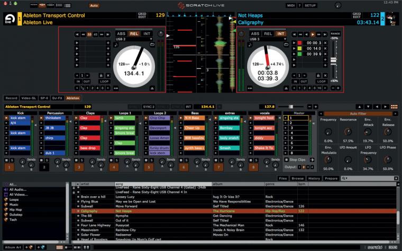The width and height of the screenshot is (402, 251).
Task: Click the right deck pitch slider handle
Action: click(333, 61)
